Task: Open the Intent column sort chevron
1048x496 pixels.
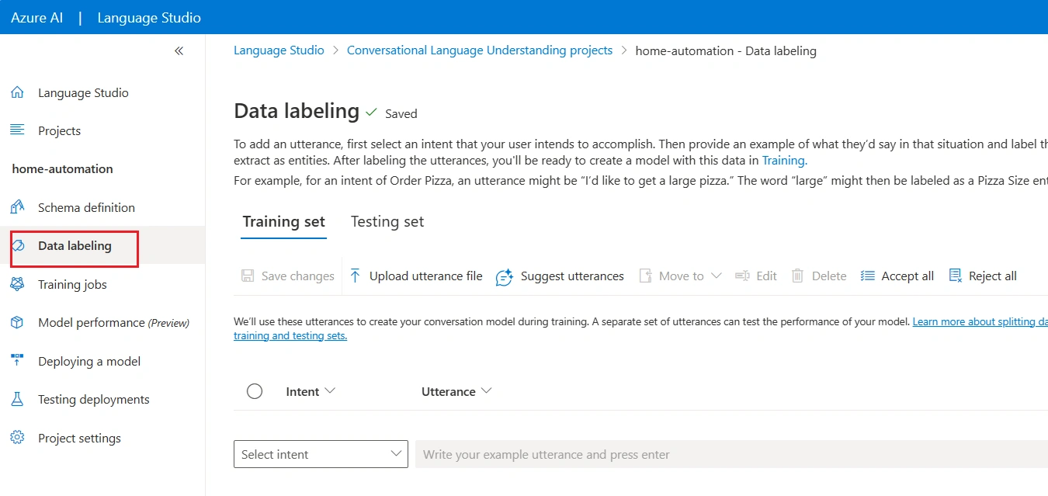Action: point(330,390)
